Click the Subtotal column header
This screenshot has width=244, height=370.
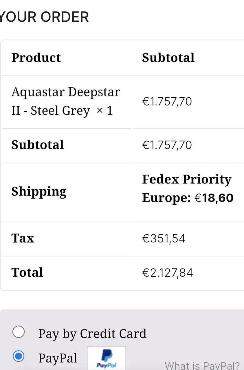(168, 58)
